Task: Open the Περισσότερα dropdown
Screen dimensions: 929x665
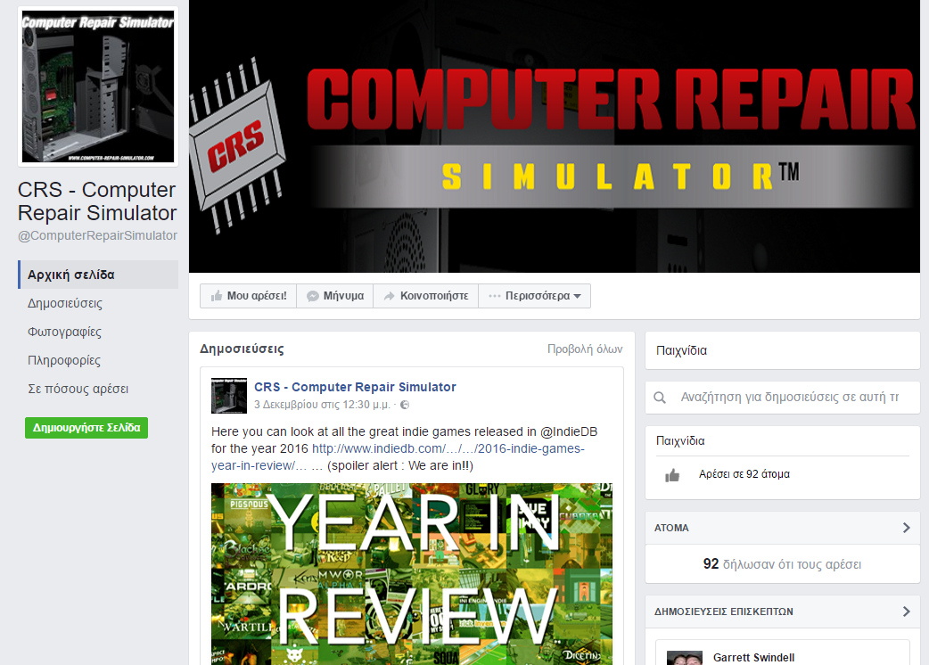Action: (x=535, y=296)
